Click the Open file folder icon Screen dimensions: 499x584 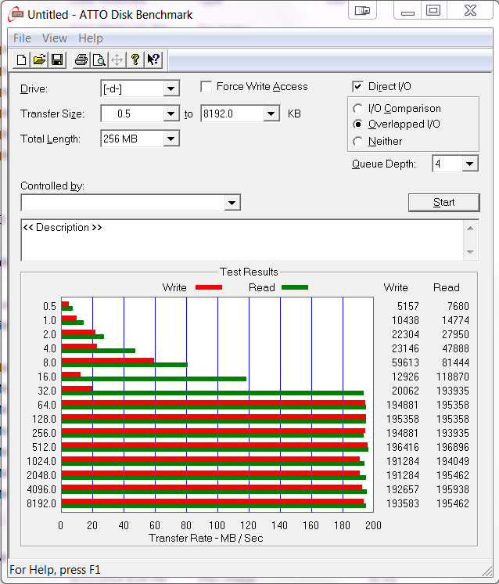(39, 60)
